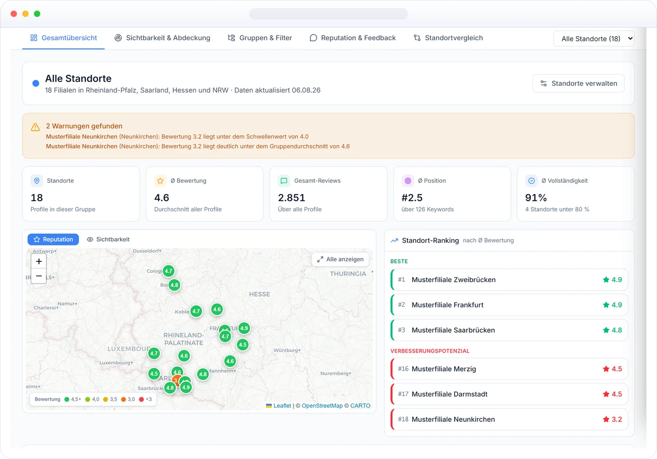Open the Alle Standorte (18) dropdown

pos(594,38)
